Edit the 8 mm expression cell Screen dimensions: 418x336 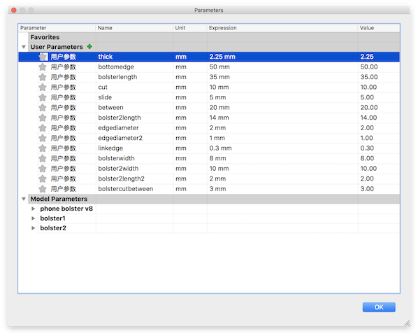[282, 158]
